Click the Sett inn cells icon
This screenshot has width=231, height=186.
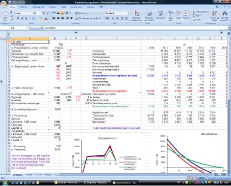171,15
